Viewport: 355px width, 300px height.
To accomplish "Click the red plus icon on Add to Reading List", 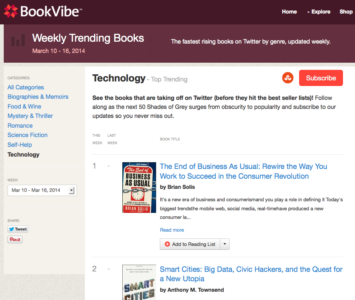I will (167, 244).
